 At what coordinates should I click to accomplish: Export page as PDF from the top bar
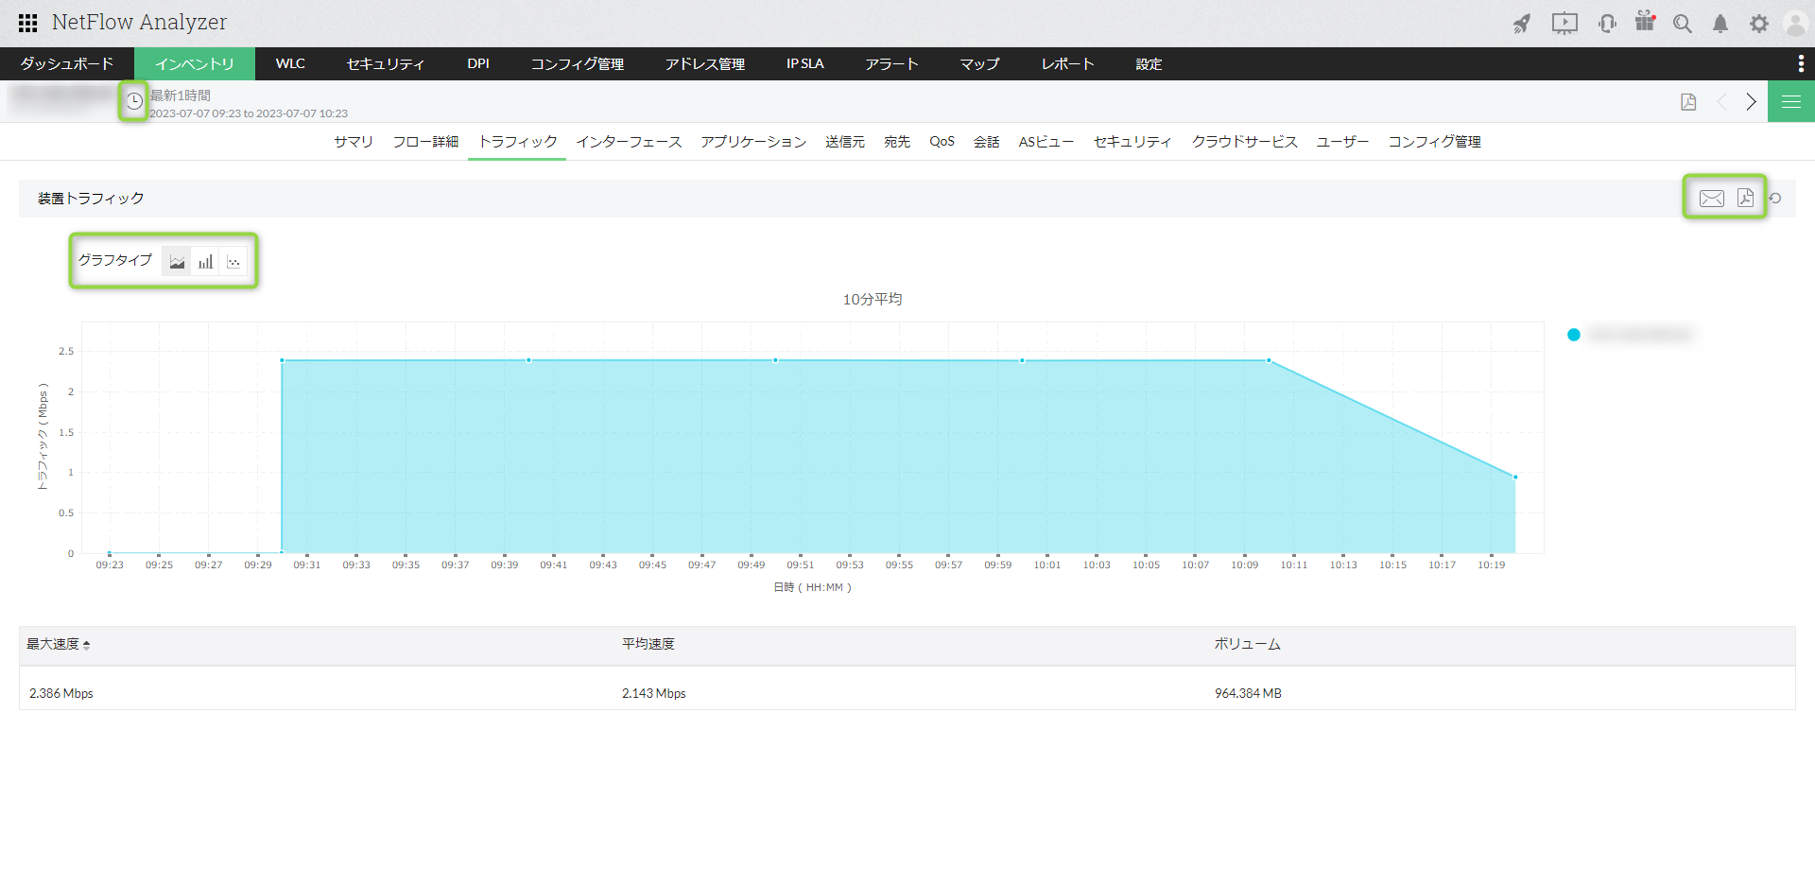tap(1688, 102)
